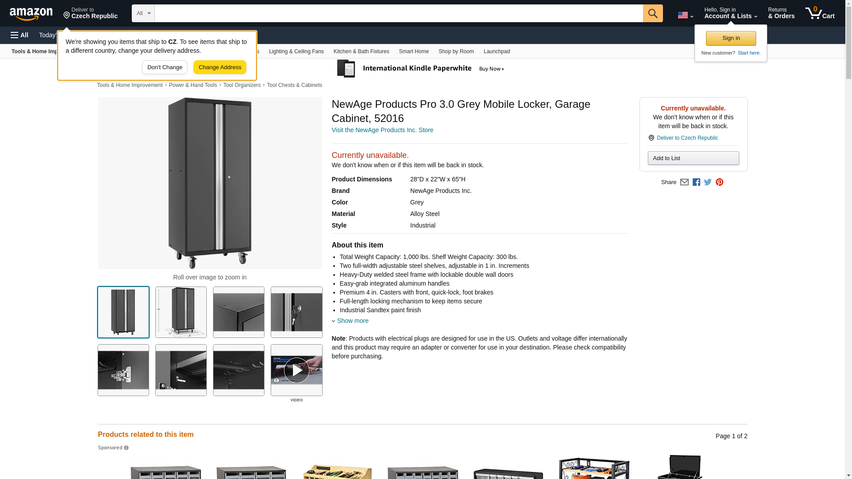Share via email icon

pyautogui.click(x=684, y=182)
